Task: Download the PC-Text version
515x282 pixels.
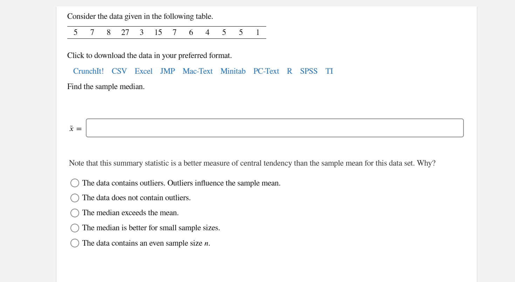Action: [266, 71]
